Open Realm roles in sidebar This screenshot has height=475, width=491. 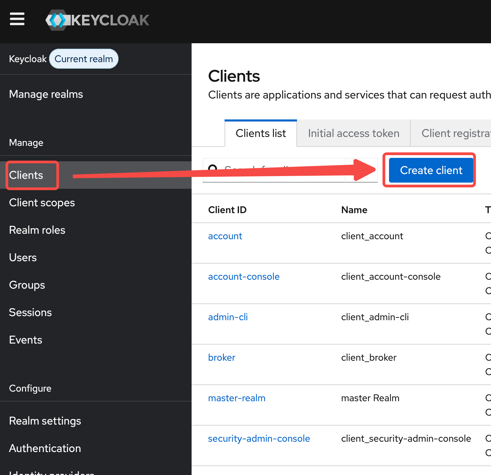(x=37, y=230)
